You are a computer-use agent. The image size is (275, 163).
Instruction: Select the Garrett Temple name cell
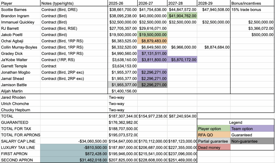(20, 66)
